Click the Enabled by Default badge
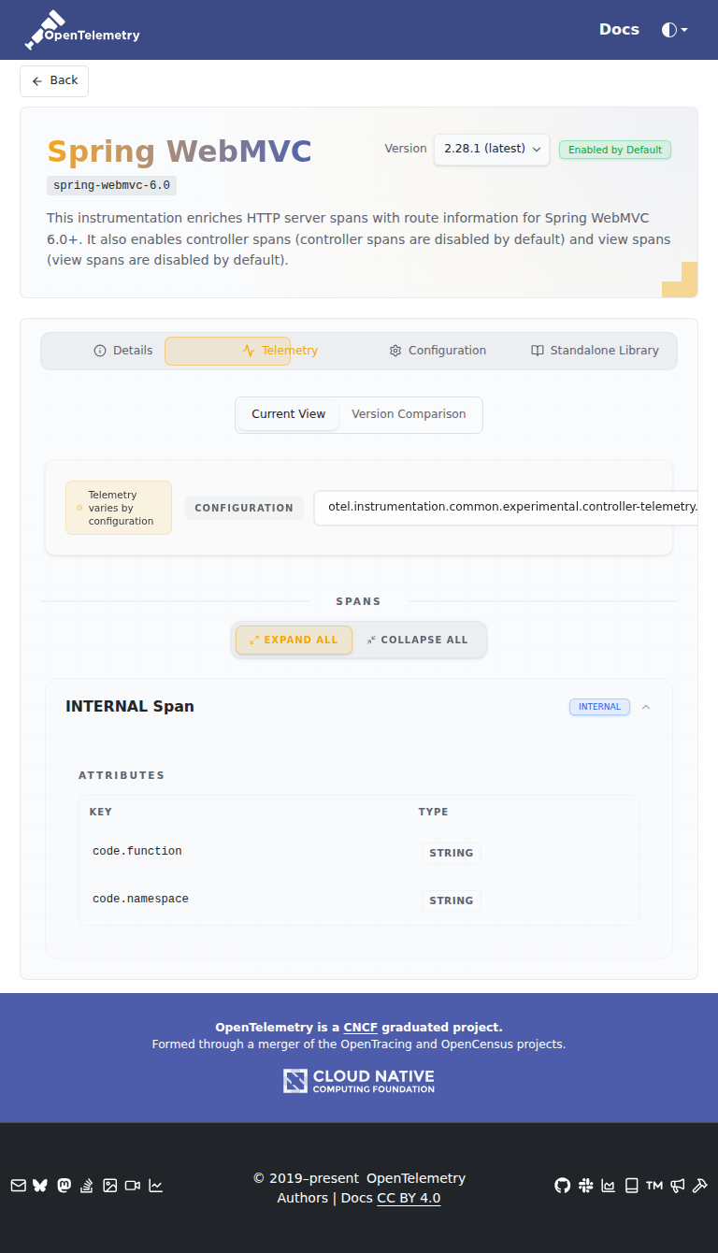The width and height of the screenshot is (718, 1253). (615, 150)
